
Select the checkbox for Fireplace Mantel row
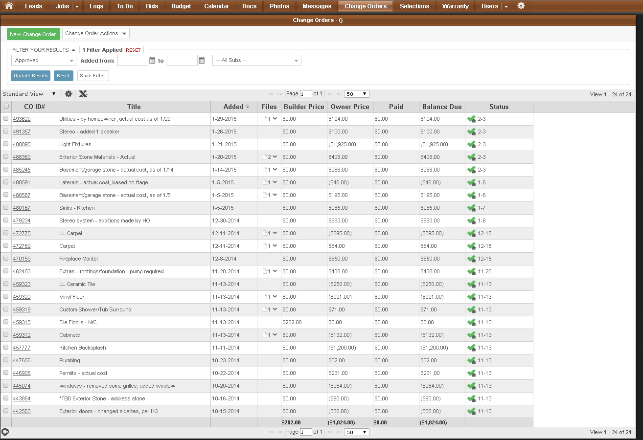point(6,258)
